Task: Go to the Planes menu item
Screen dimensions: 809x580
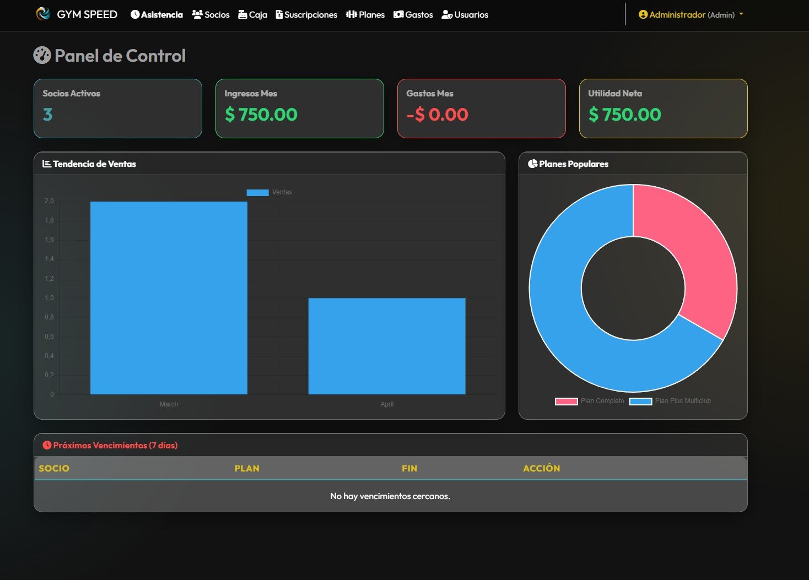Action: [x=371, y=15]
